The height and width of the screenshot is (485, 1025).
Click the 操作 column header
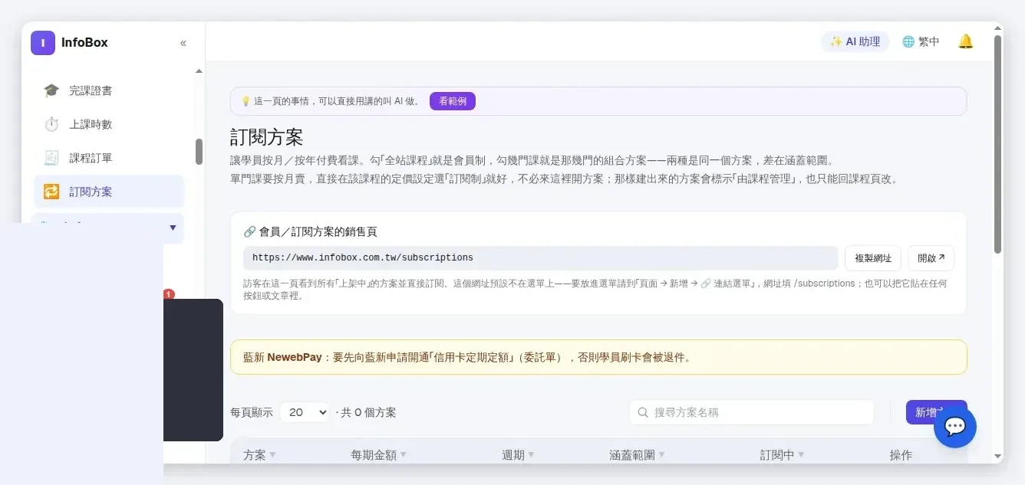[x=901, y=455]
